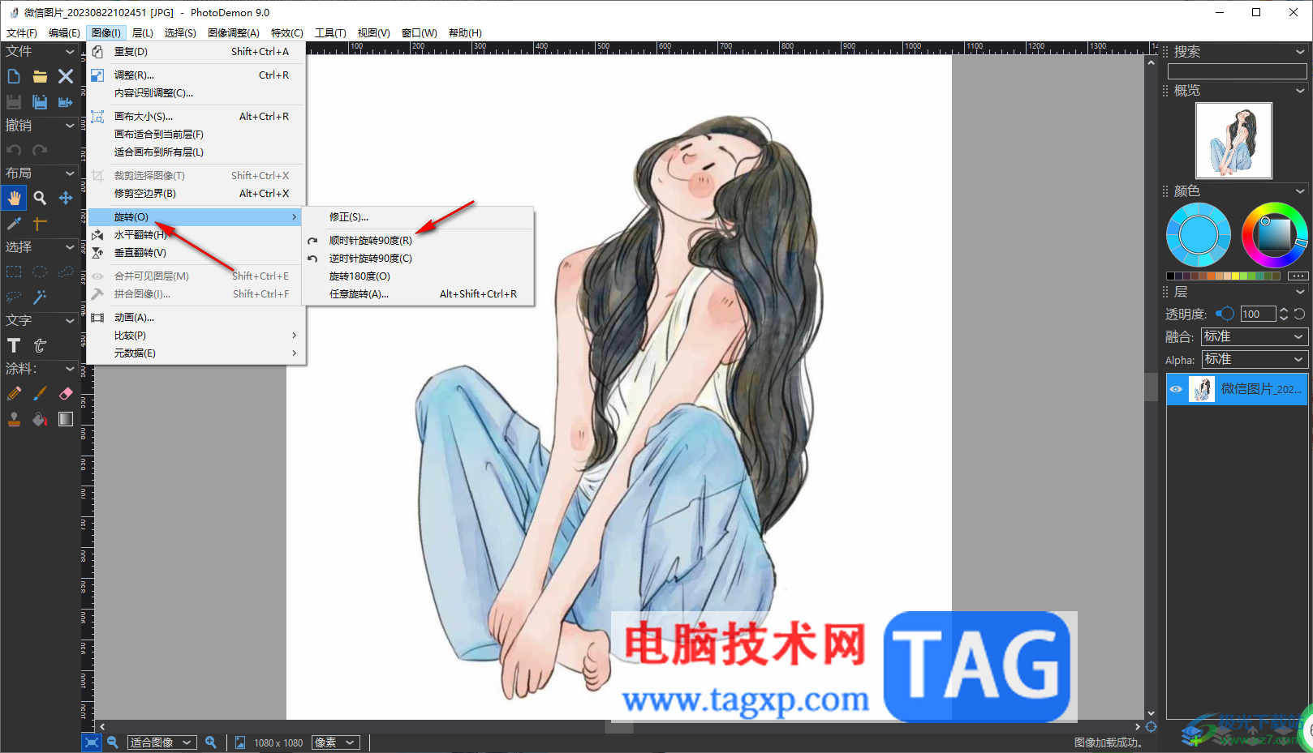
Task: Select the elliptical selection tool
Action: click(40, 272)
